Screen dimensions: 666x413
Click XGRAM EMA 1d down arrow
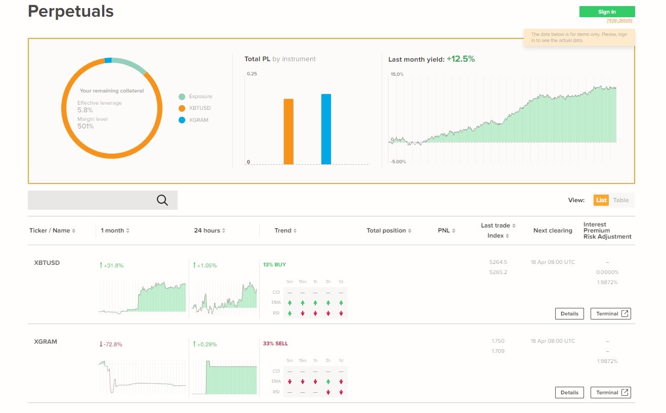click(x=341, y=382)
